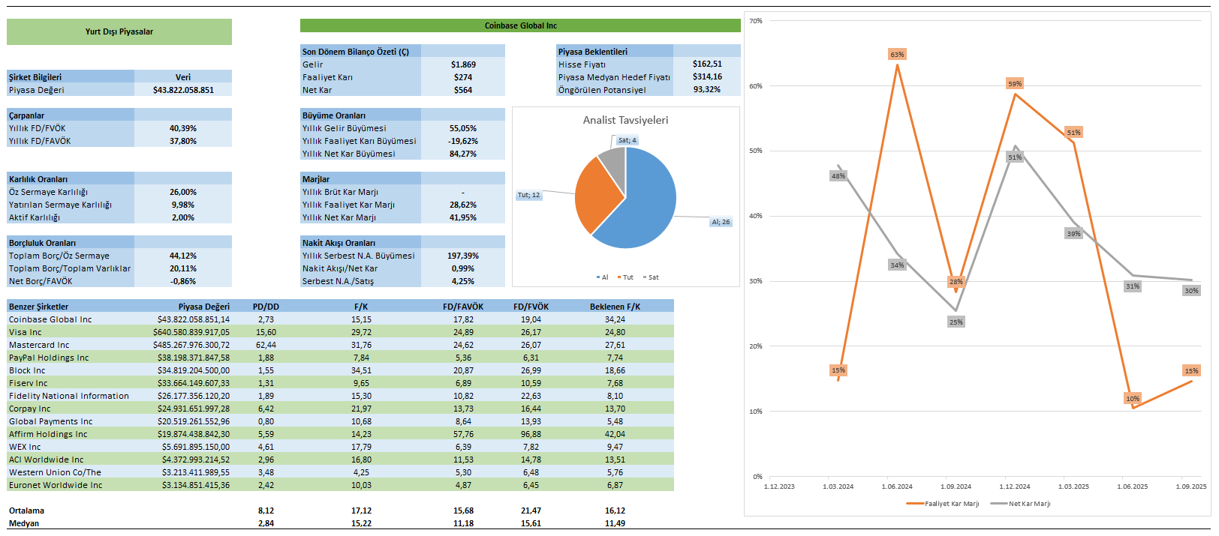The width and height of the screenshot is (1219, 536).
Task: Select the Öngörülen Potansiyel value 93,32%
Action: [x=707, y=90]
